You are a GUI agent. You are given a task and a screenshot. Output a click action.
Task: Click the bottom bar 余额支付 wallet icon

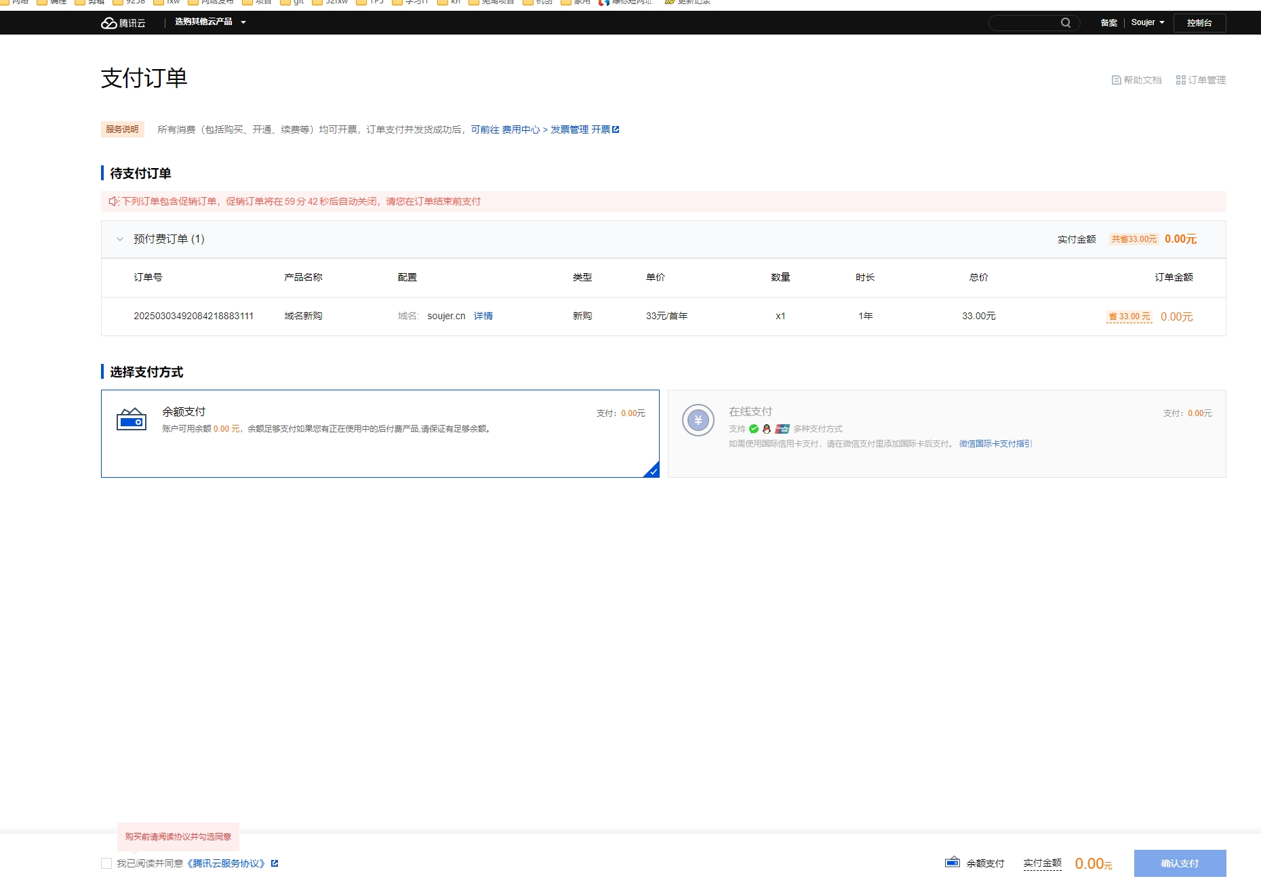[952, 863]
